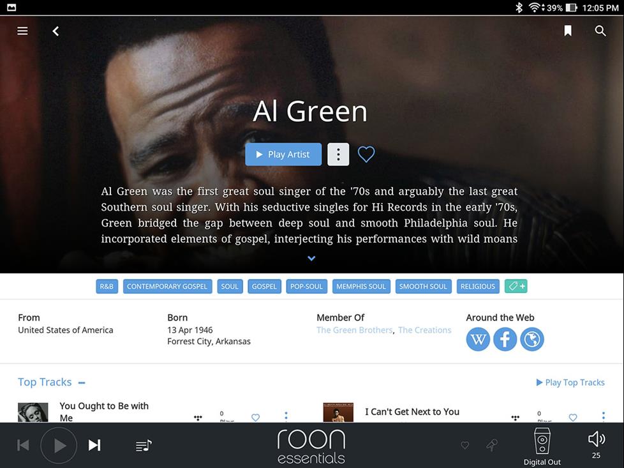The width and height of the screenshot is (624, 468).
Task: Open the globe website icon
Action: click(x=532, y=340)
